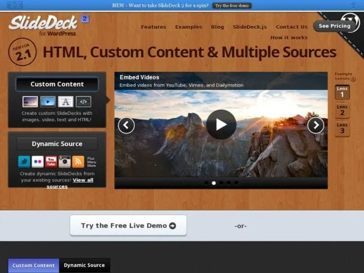364x273 pixels.
Task: Open the How it works menu item
Action: (x=289, y=38)
